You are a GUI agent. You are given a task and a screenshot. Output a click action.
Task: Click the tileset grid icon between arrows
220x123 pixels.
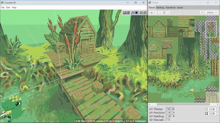[x=164, y=13]
